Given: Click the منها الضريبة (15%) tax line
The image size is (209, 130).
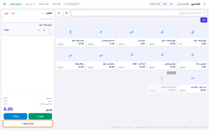Looking at the screenshot, I should pos(28,104).
